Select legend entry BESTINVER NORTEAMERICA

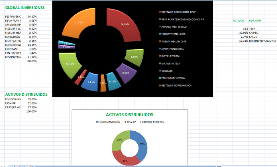point(175,85)
